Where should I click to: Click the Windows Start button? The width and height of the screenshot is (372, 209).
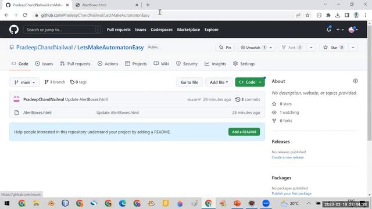7,203
